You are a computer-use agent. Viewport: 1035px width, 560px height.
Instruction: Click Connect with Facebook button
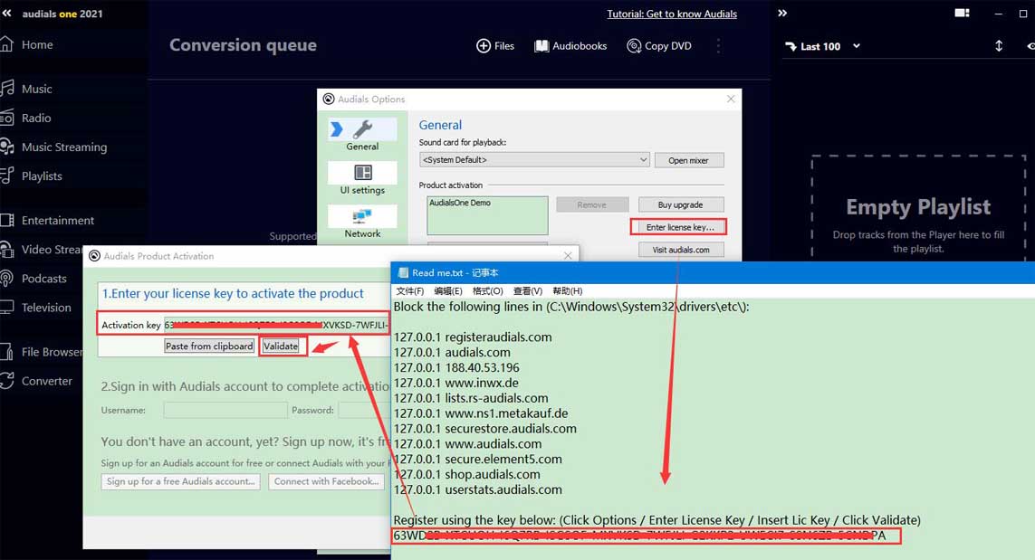click(327, 481)
